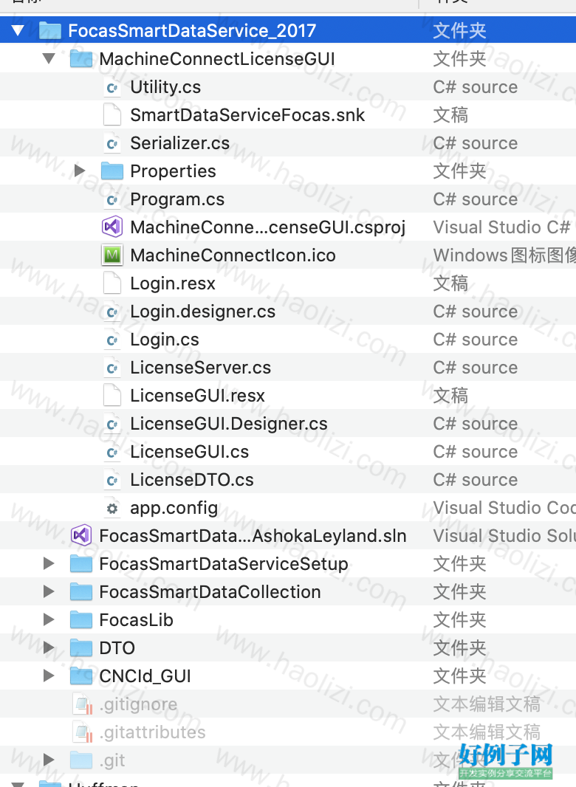The image size is (576, 787).
Task: Expand the Properties folder
Action: (80, 171)
